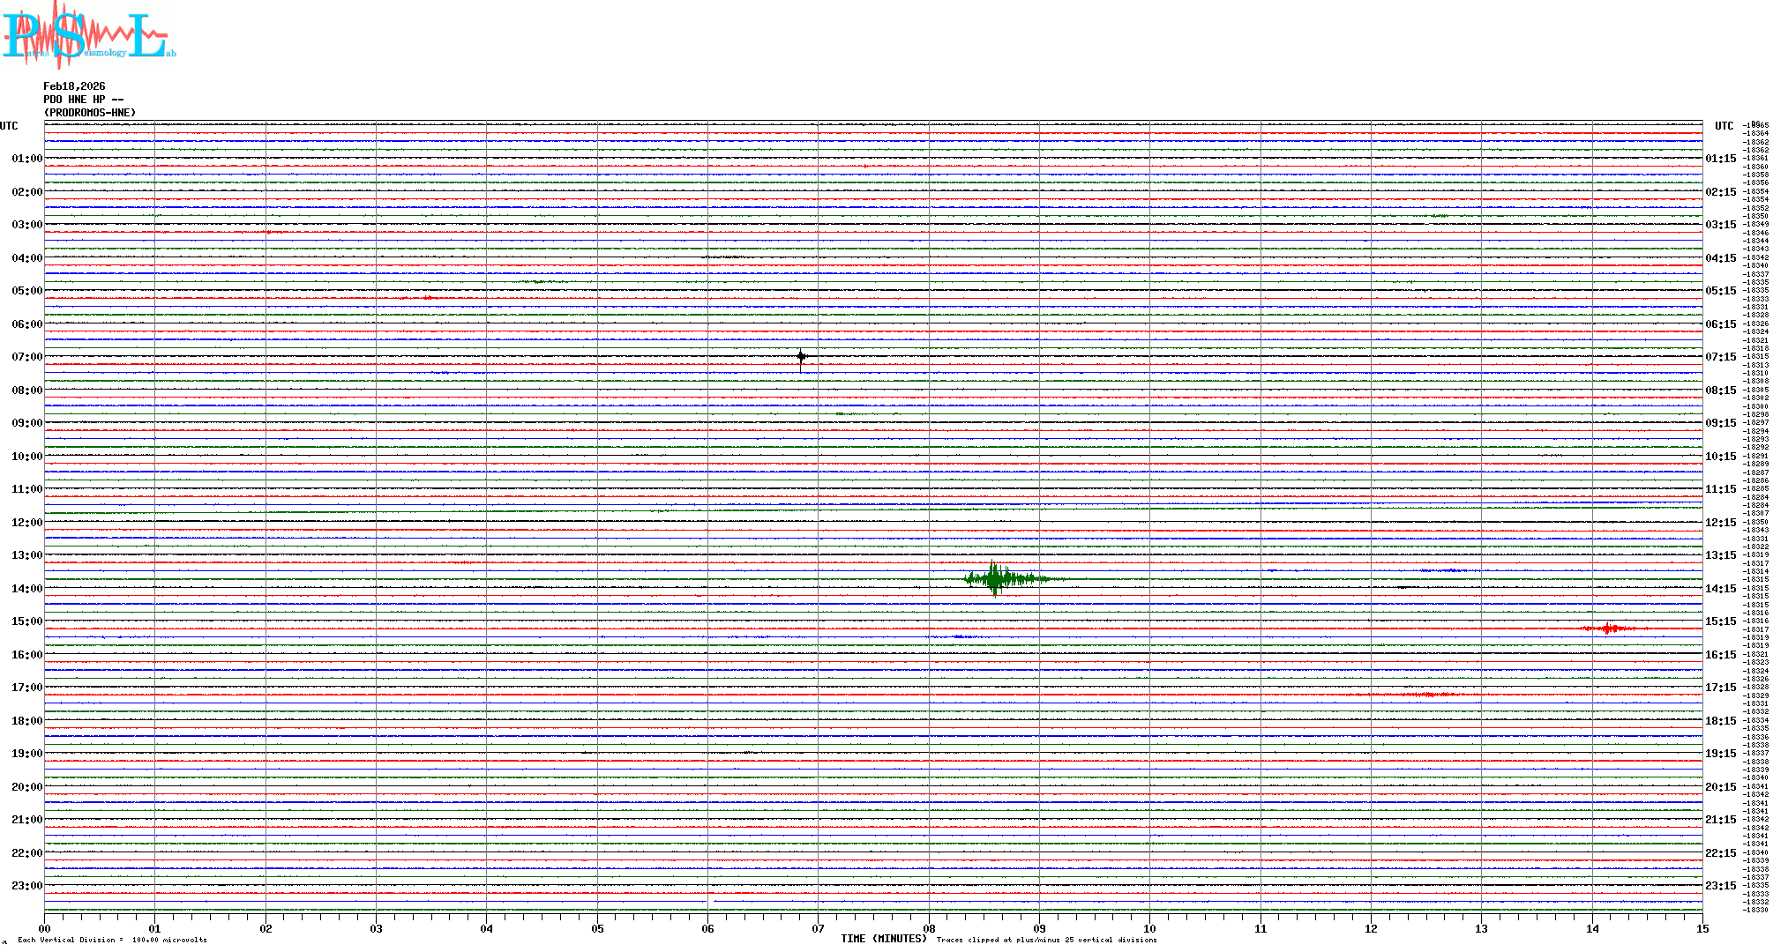The image size is (1773, 952).
Task: Click the 20:15 time label on right
Action: coord(1720,787)
